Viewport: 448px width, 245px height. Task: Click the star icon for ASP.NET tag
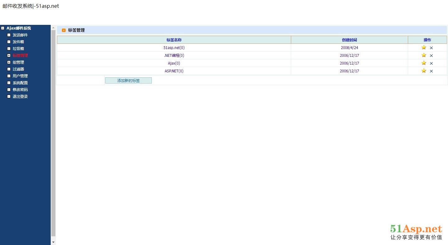coord(424,71)
